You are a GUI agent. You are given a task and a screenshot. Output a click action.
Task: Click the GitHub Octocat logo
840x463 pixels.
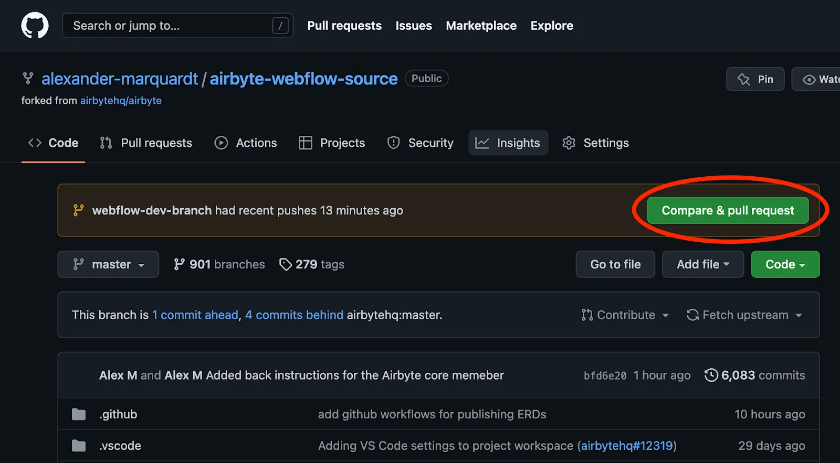tap(35, 25)
